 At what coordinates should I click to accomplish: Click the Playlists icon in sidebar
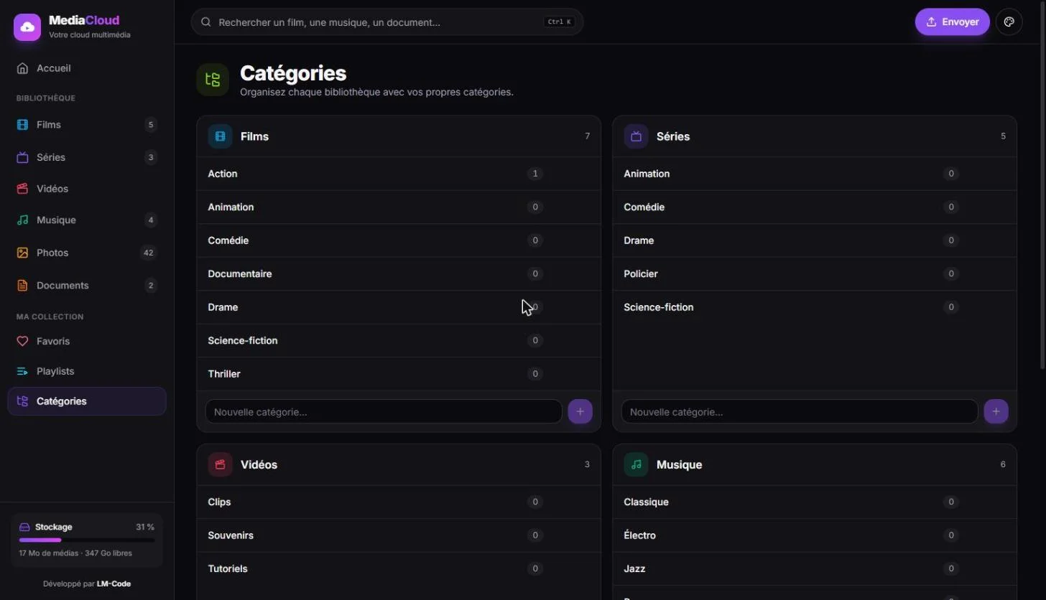(23, 371)
